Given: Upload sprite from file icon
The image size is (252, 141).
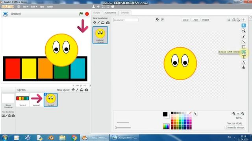Looking at the screenshot, I should coord(82,90).
